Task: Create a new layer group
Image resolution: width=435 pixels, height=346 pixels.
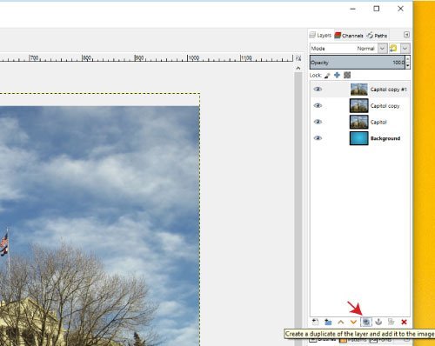Action: coord(328,322)
